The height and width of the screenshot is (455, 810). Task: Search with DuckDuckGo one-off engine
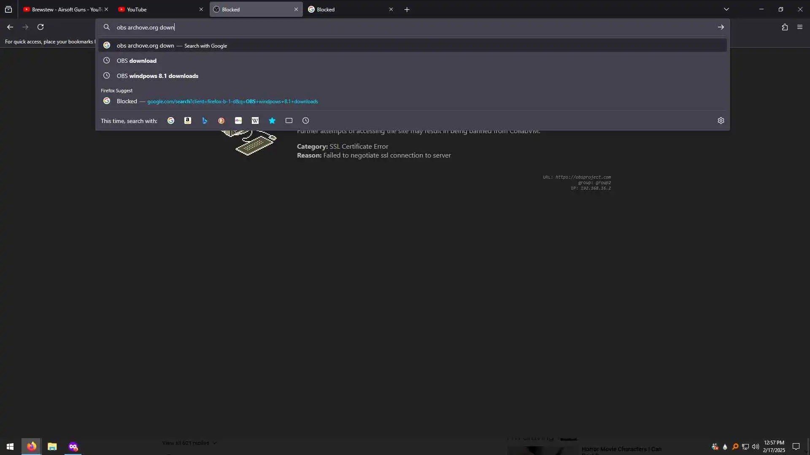pyautogui.click(x=221, y=120)
